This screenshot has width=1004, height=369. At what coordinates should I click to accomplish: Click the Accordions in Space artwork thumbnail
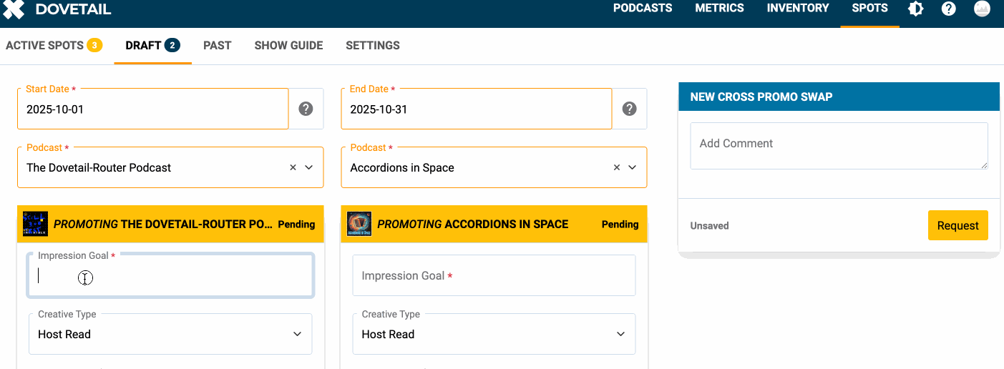point(359,224)
